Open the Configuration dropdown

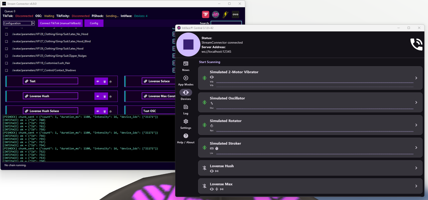19,23
